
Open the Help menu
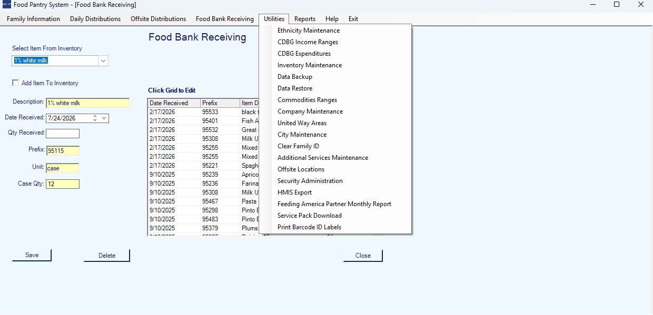pos(332,19)
